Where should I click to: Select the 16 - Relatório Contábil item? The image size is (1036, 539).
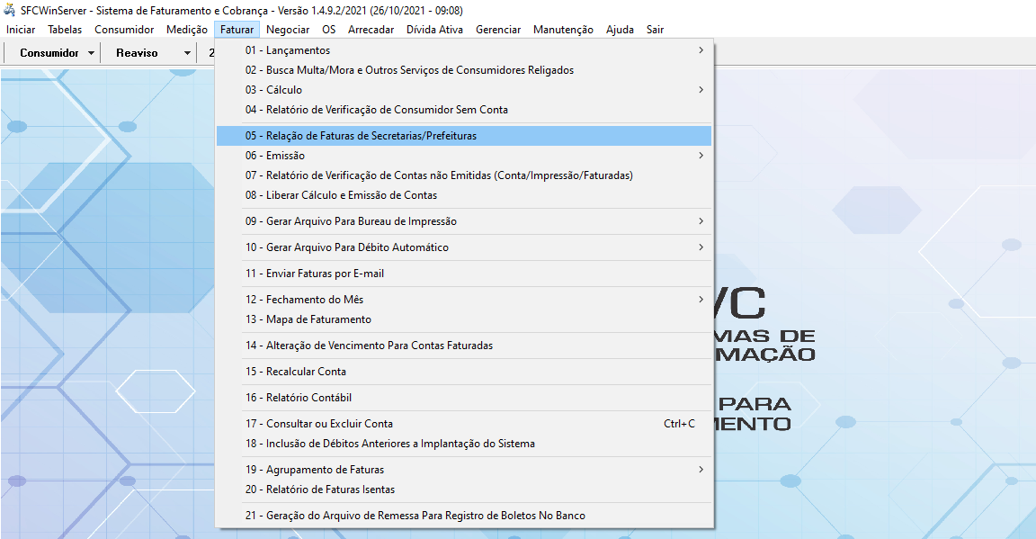pyautogui.click(x=299, y=398)
